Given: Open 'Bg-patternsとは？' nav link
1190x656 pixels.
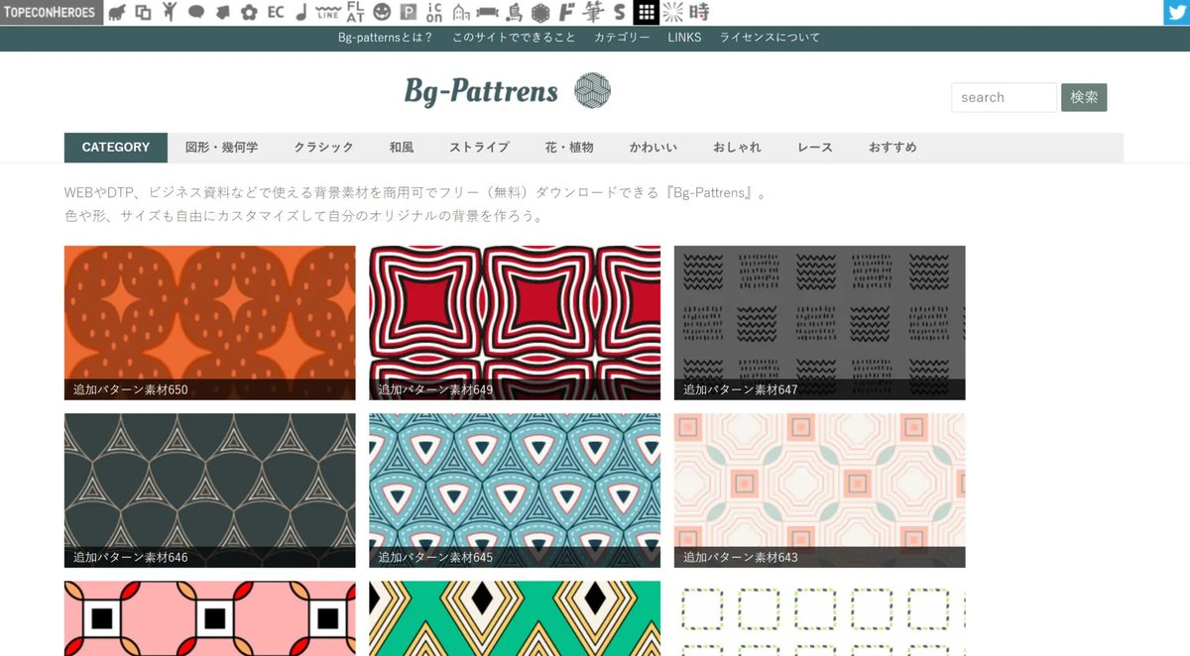Looking at the screenshot, I should pos(386,38).
